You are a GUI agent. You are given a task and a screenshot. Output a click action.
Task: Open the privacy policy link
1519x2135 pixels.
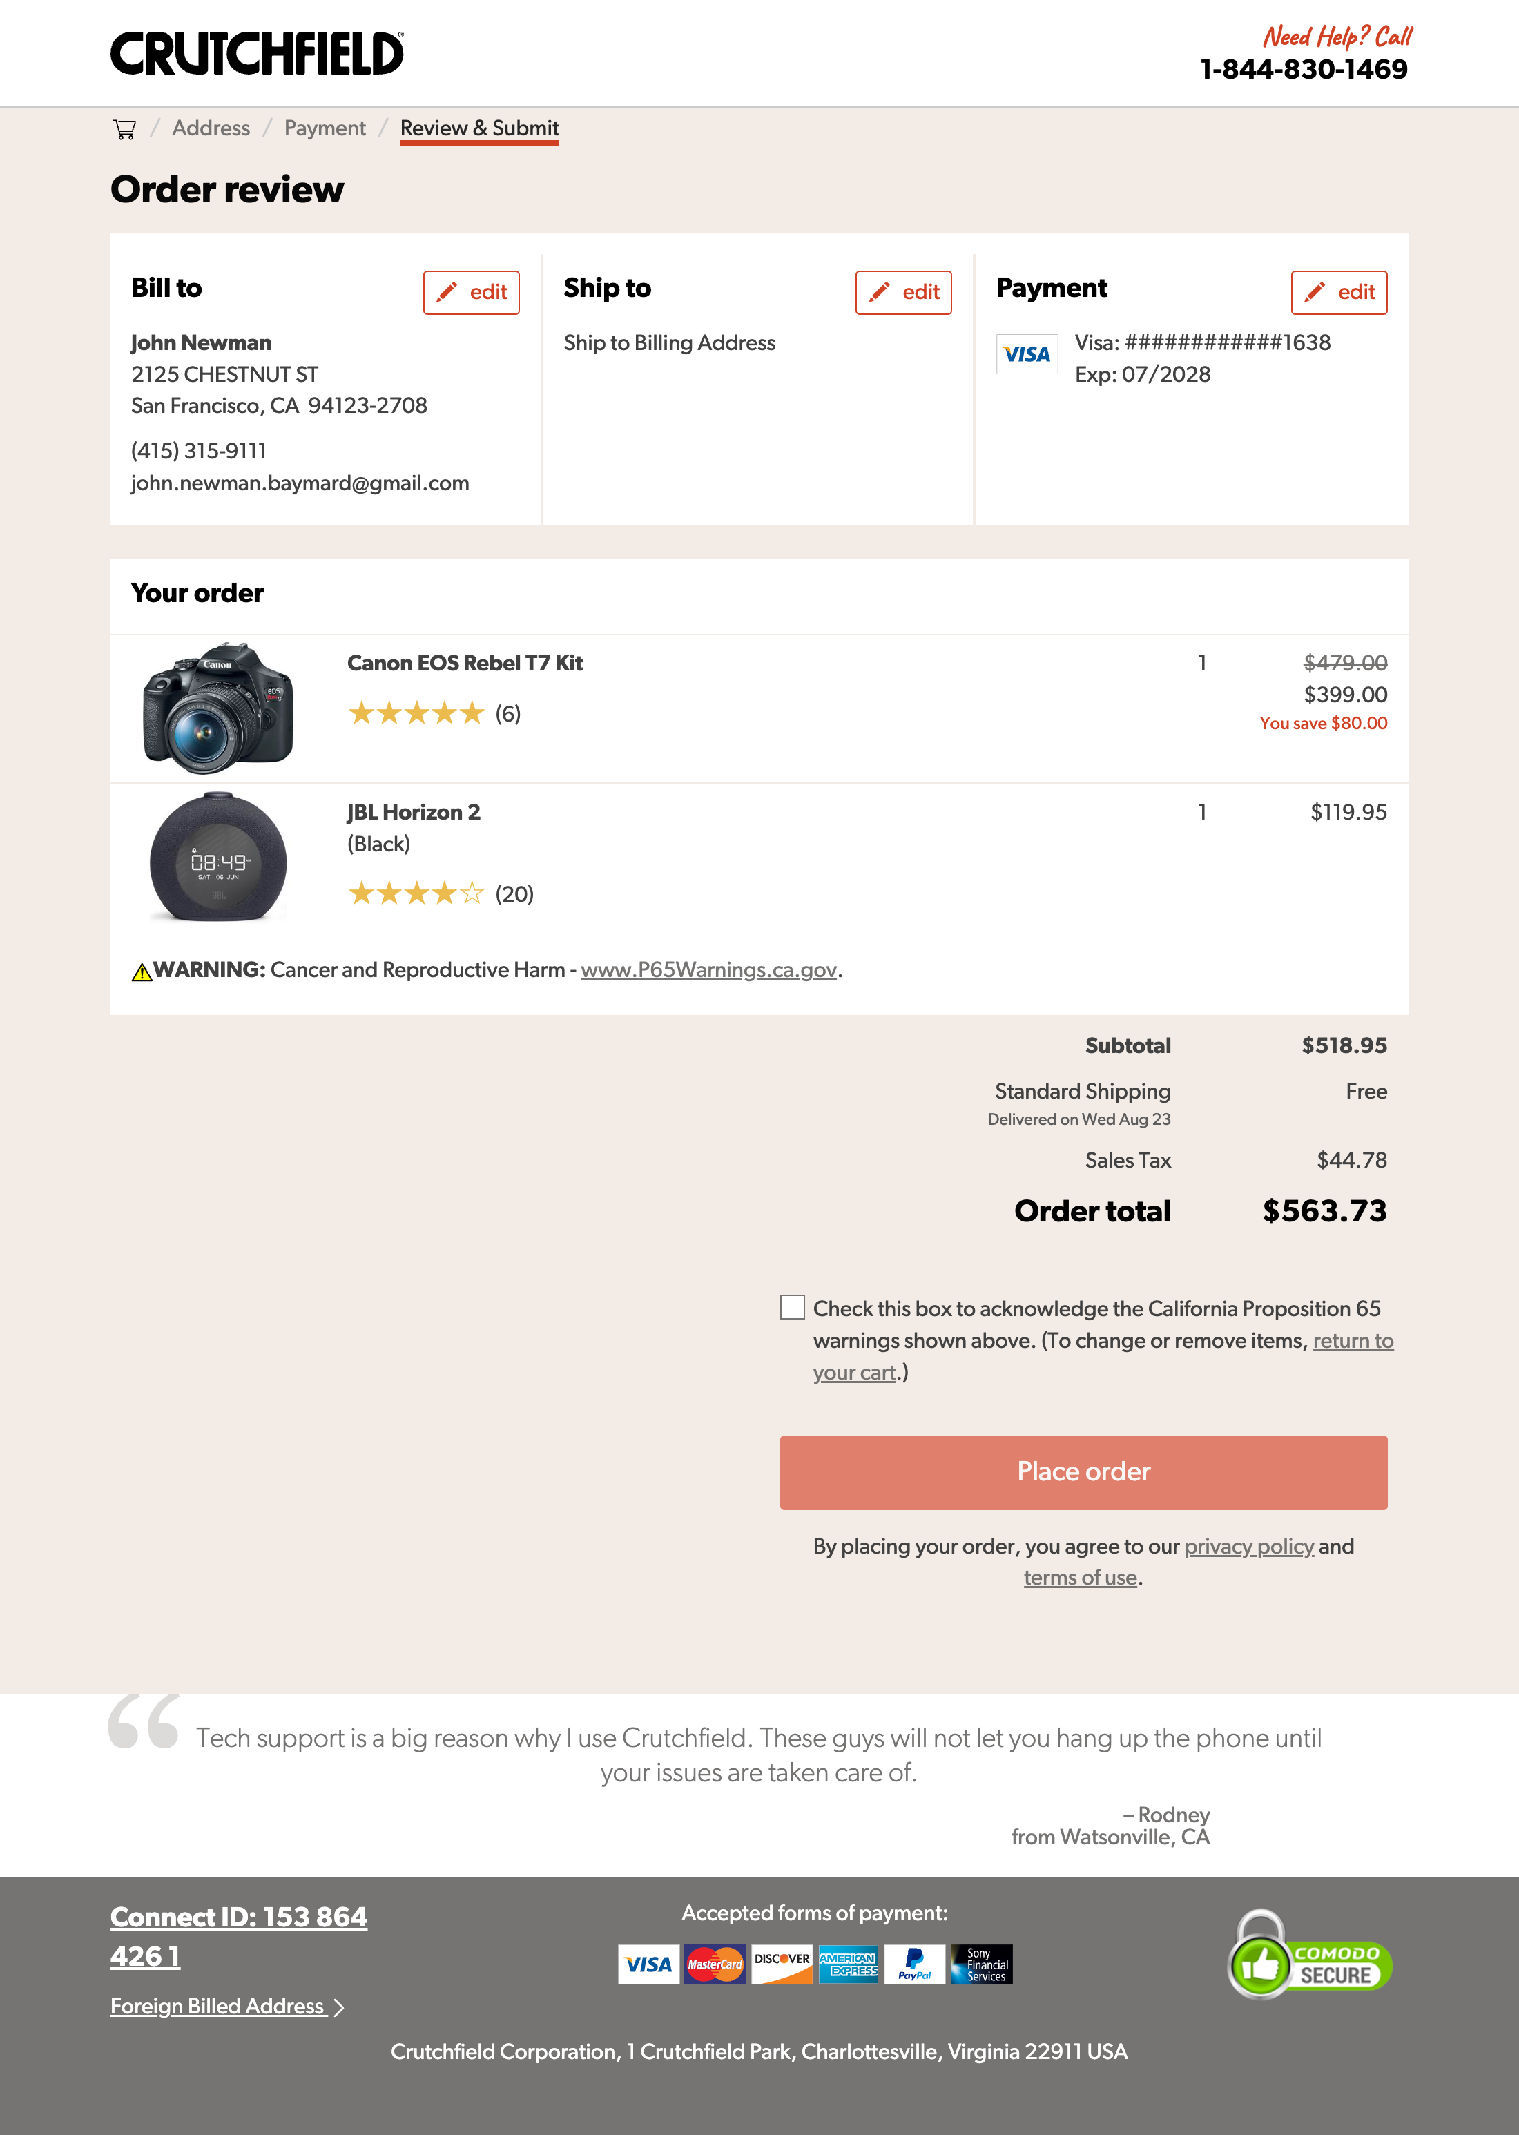pyautogui.click(x=1248, y=1547)
